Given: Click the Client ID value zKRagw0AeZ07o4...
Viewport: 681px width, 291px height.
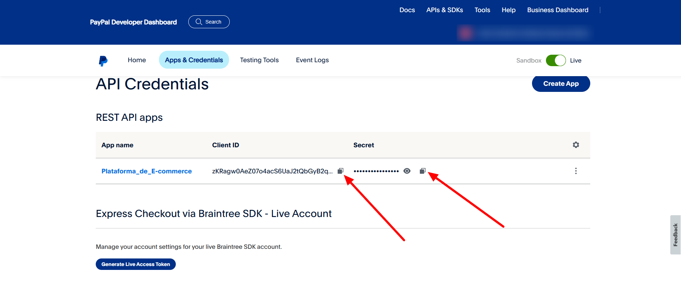Looking at the screenshot, I should tap(272, 171).
